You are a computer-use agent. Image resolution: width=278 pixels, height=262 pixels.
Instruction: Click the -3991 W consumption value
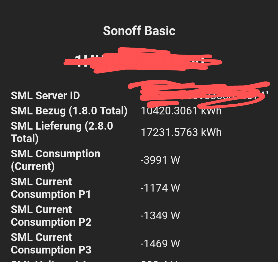point(160,160)
